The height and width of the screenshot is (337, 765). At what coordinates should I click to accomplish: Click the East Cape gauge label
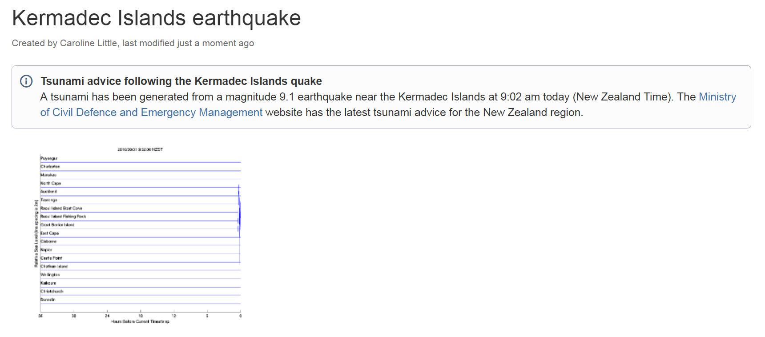tap(50, 233)
